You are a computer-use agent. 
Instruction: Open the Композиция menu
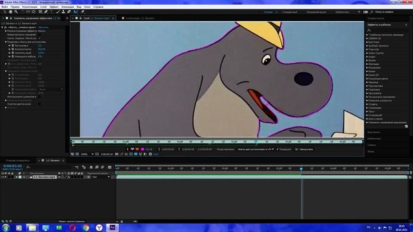[30, 7]
